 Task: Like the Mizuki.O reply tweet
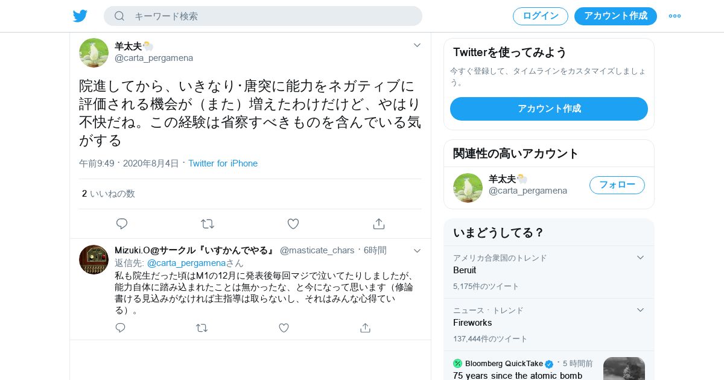[284, 328]
